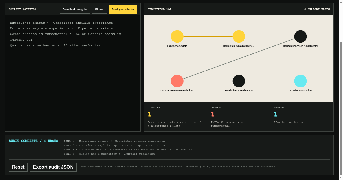Click the Consciousness is fundamental node label
The width and height of the screenshot is (343, 180).
coord(301,46)
